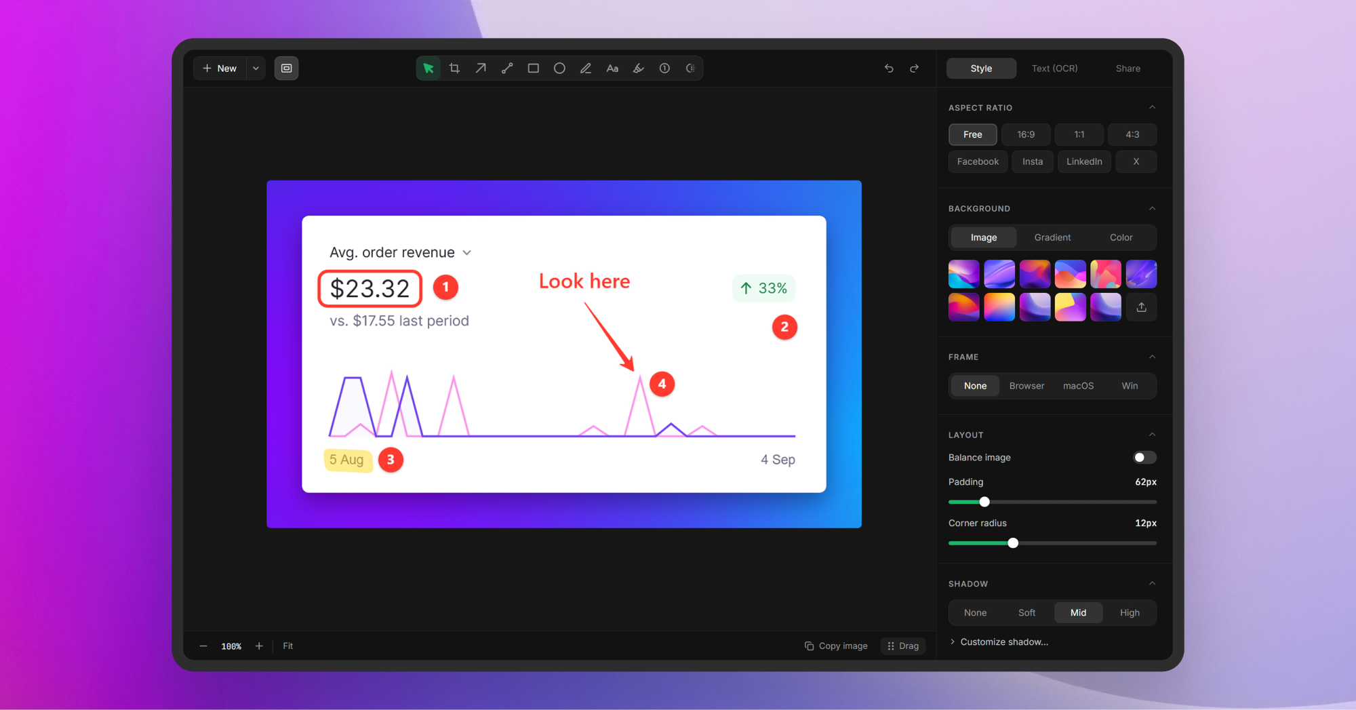Choose the Facebook aspect preset

coord(978,162)
